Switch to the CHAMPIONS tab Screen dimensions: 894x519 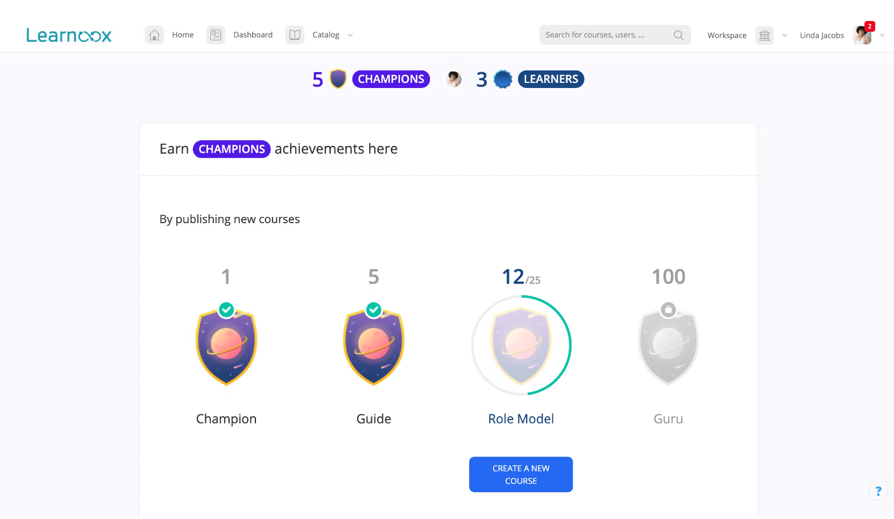pos(391,79)
